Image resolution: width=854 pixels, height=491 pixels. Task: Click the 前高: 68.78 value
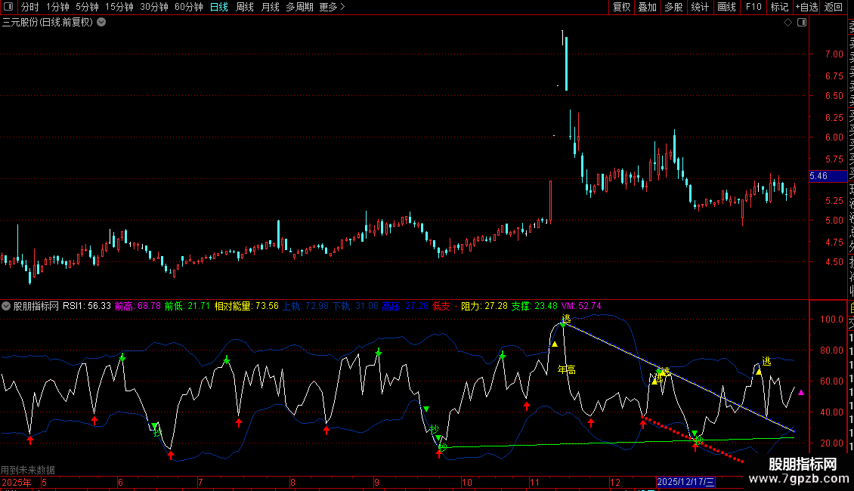click(x=138, y=306)
